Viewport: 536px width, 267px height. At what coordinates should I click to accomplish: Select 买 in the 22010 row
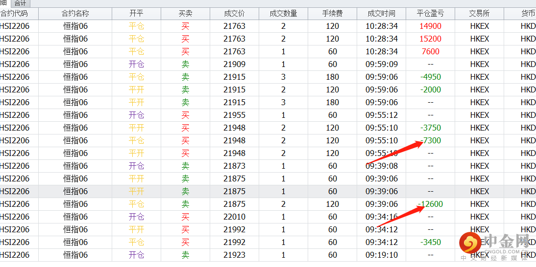tap(185, 217)
